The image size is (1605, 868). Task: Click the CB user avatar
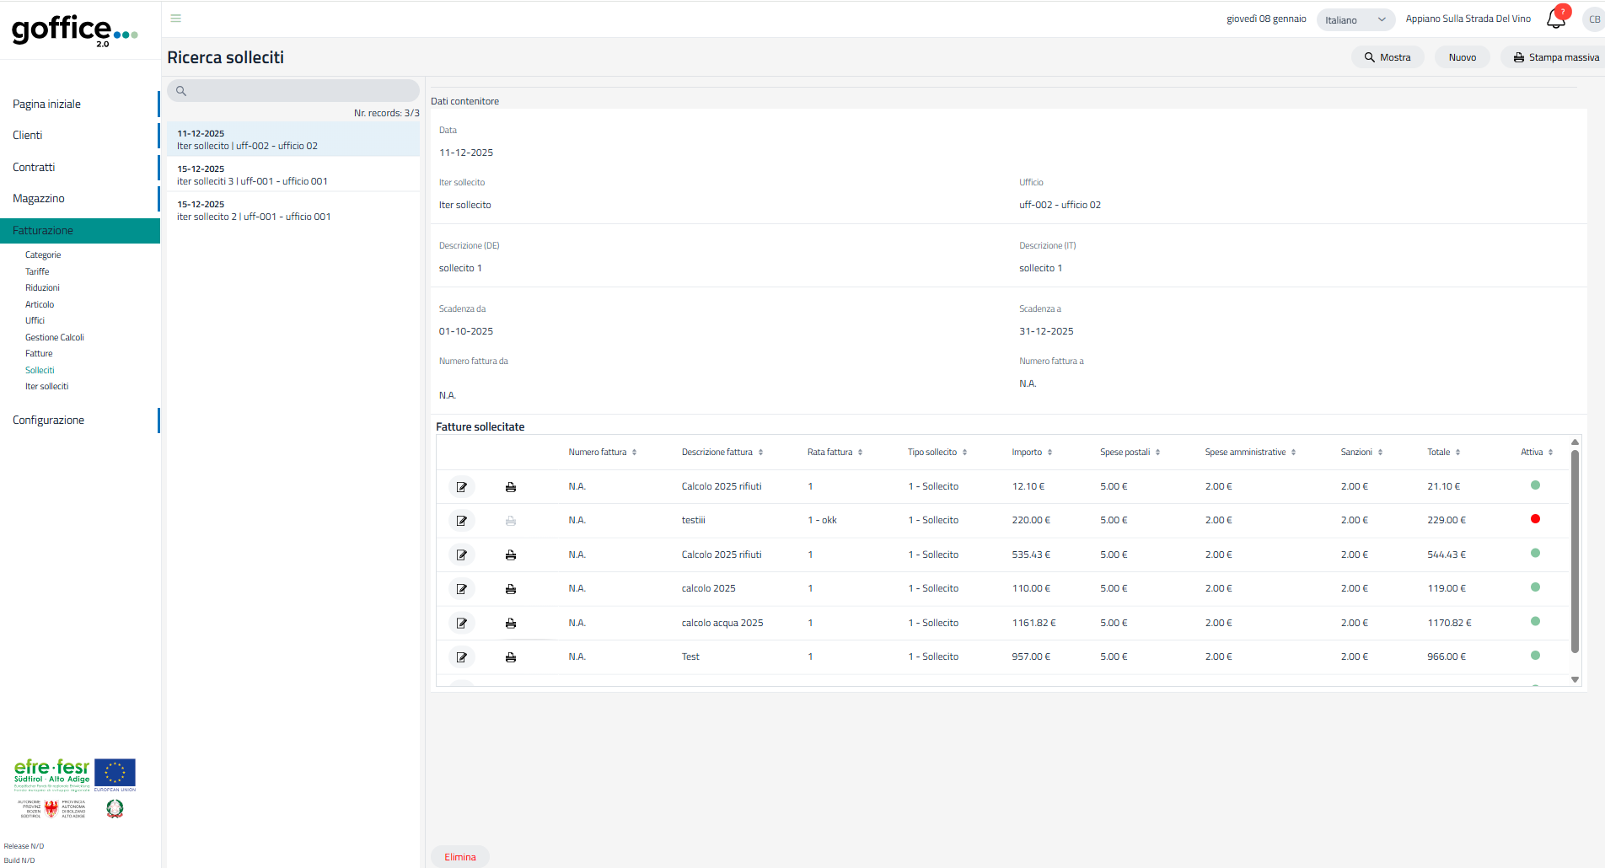1593,19
